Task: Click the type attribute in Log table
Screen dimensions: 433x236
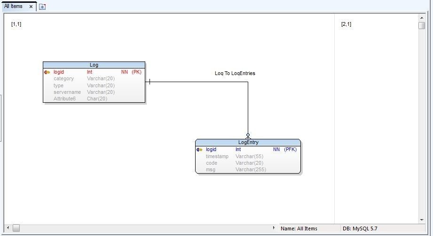Action: 58,85
